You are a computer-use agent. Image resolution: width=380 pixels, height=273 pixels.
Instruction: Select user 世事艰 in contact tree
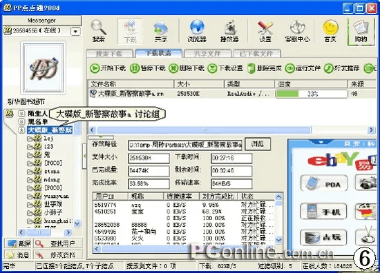pos(53,204)
